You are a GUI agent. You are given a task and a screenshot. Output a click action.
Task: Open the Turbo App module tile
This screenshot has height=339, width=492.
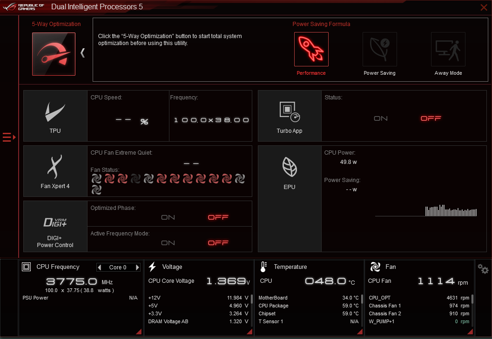tap(290, 116)
